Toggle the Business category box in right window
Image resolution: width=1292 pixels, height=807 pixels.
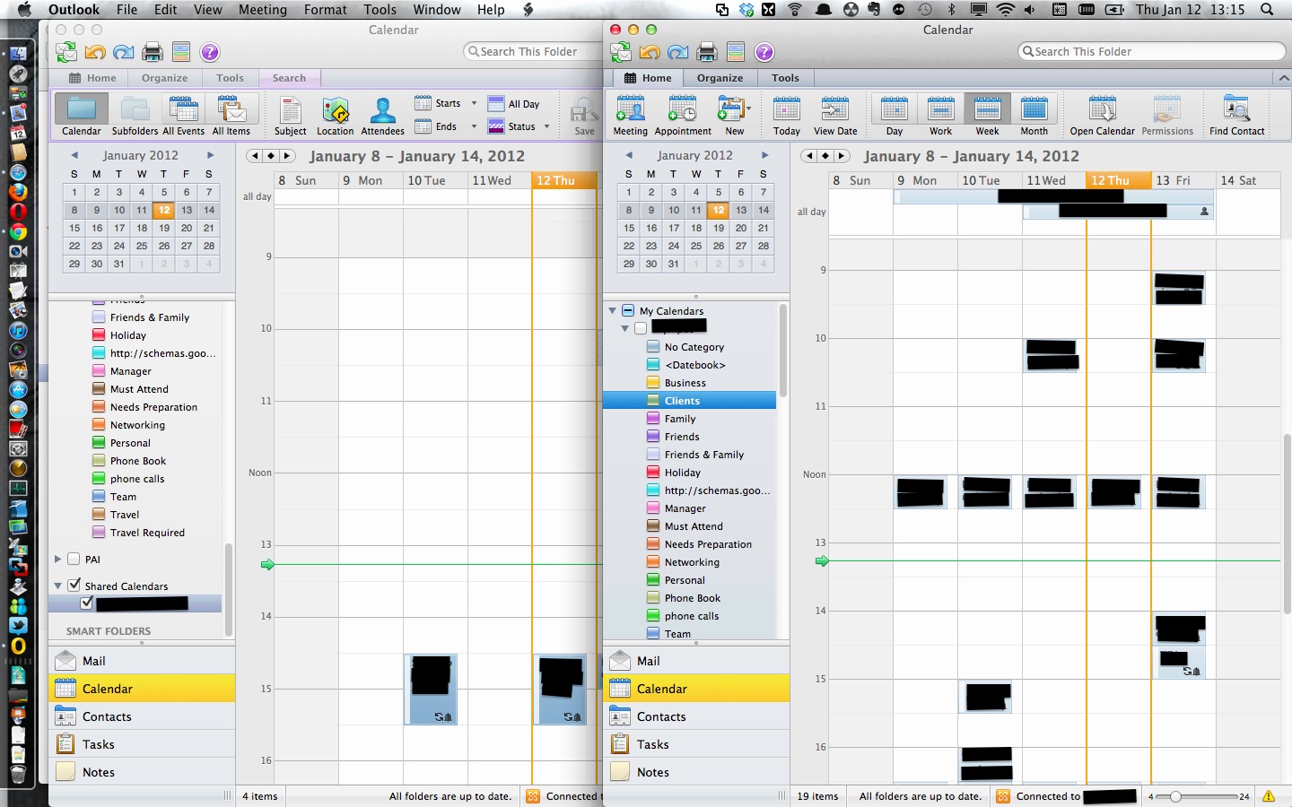(653, 383)
